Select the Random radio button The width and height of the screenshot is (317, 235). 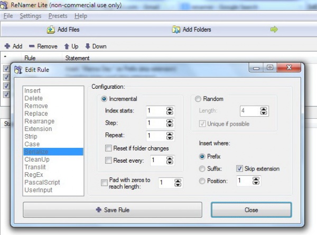pos(198,99)
